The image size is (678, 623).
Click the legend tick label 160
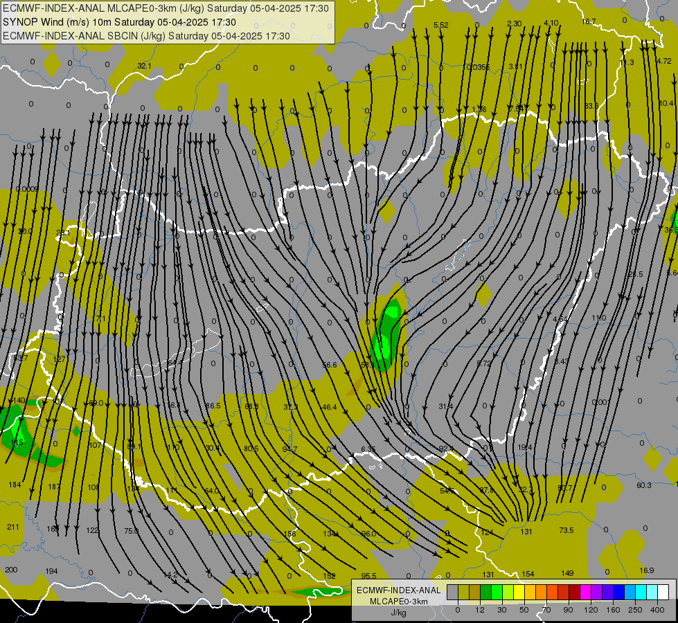[613, 610]
